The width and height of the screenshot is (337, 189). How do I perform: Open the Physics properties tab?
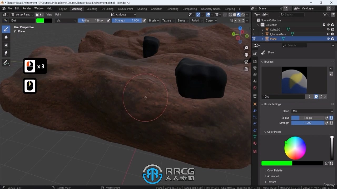(x=255, y=124)
